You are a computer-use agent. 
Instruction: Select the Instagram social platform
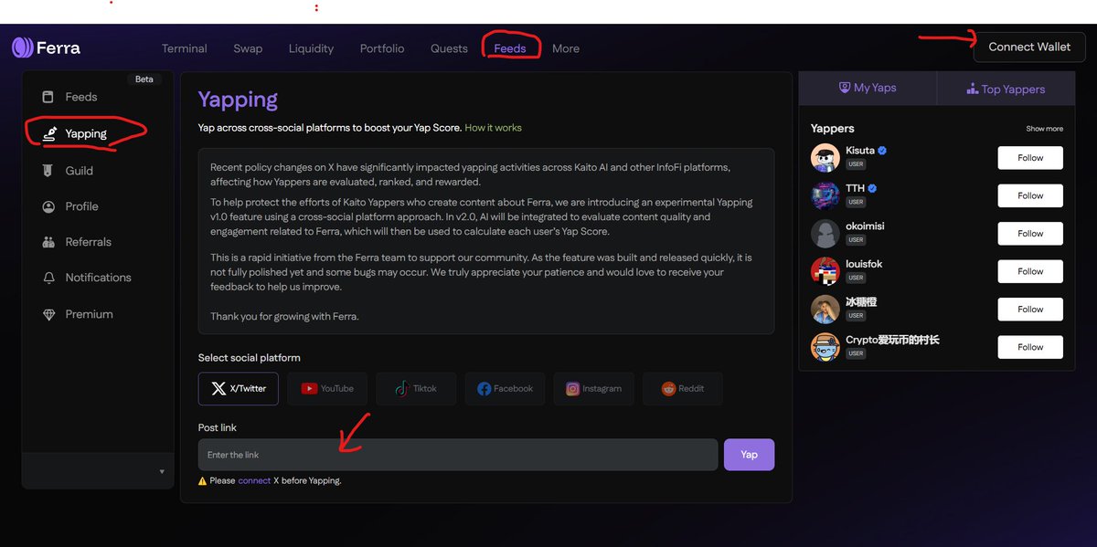tap(593, 388)
